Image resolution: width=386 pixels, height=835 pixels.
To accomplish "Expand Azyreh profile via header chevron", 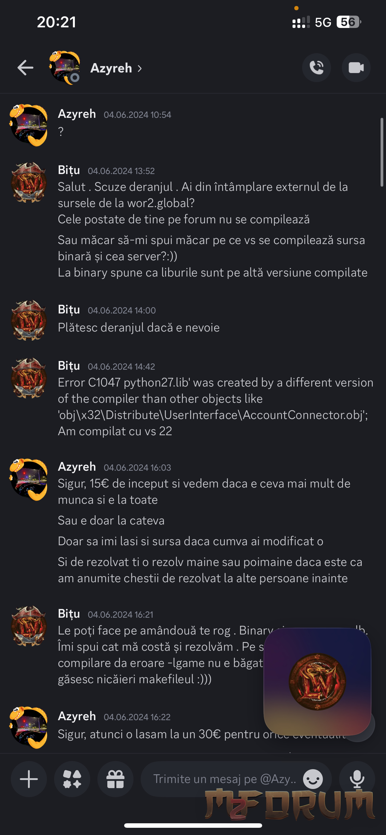I will [140, 69].
